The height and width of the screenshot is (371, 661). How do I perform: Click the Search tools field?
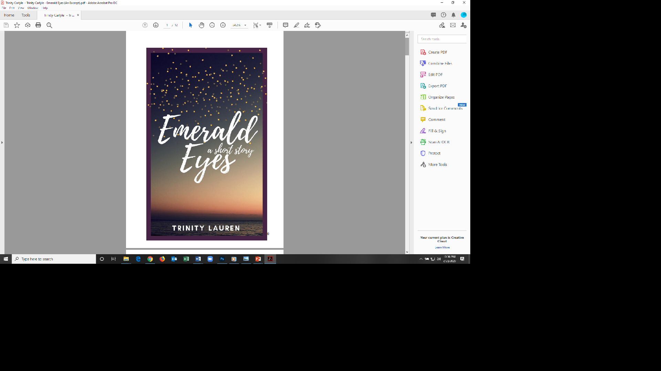pos(442,39)
